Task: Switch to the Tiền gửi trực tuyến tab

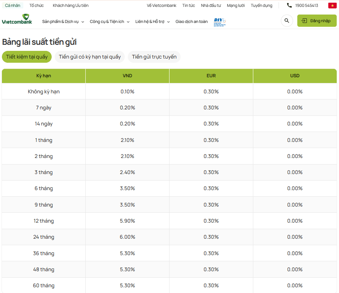Action: (x=154, y=57)
